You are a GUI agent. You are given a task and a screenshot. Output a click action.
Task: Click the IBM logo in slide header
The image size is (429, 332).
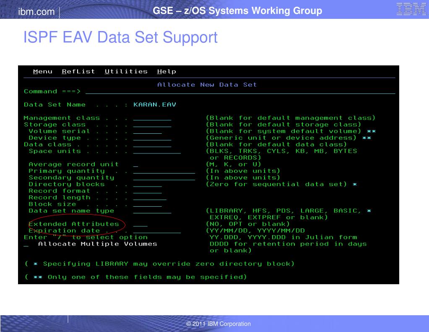tap(411, 9)
